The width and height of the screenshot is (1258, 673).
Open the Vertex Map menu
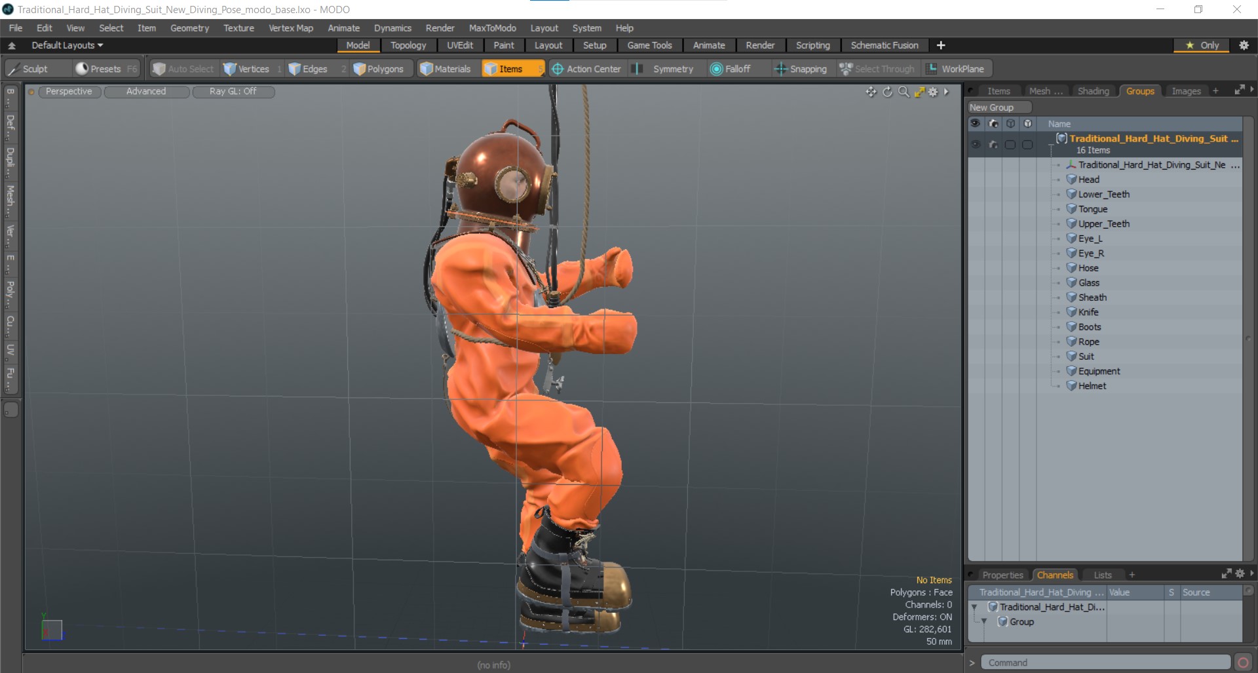click(x=291, y=28)
